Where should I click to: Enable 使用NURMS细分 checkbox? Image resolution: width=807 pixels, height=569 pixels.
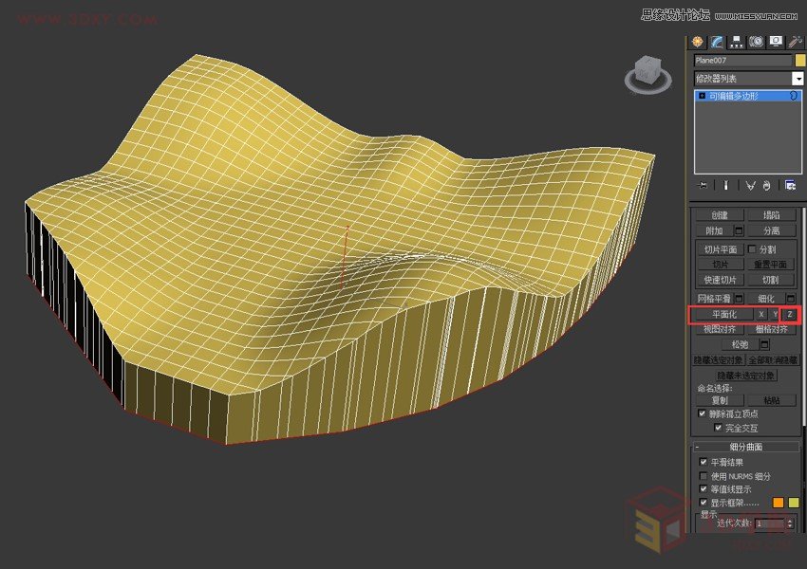(704, 475)
